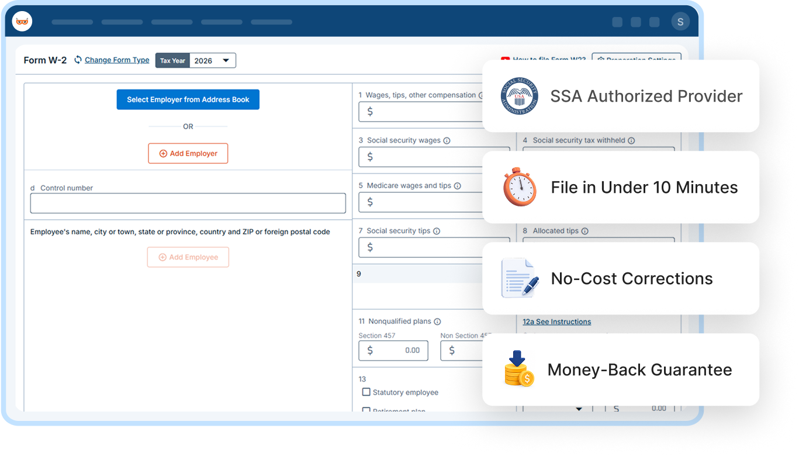
Task: Click info icon beside Allocated tips
Action: point(584,231)
